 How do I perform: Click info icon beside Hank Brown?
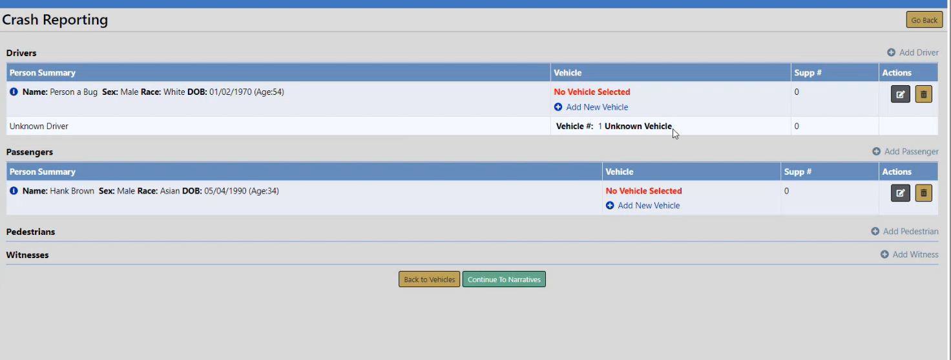14,191
